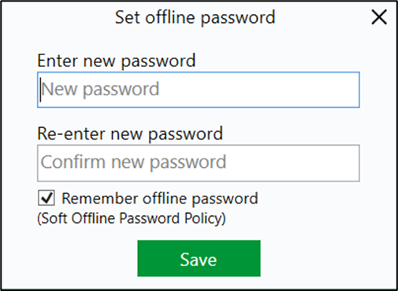
Task: Click the empty right side of the Confirm field
Action: [292, 163]
